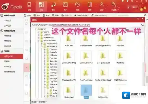
Task: Open Document management sidebar item
Action: pyautogui.click(x=8, y=67)
